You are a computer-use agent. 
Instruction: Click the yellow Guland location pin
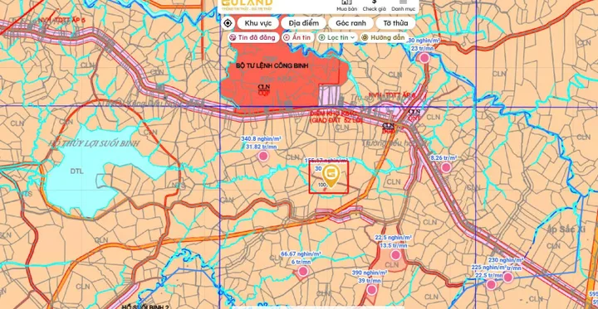tap(331, 176)
